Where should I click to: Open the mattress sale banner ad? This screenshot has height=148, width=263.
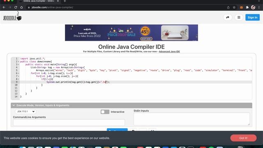[131, 33]
